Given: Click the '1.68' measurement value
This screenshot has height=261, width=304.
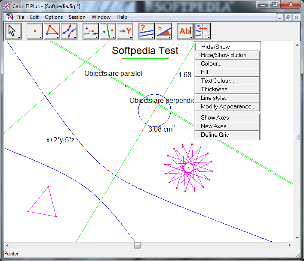Looking at the screenshot, I should [x=184, y=75].
